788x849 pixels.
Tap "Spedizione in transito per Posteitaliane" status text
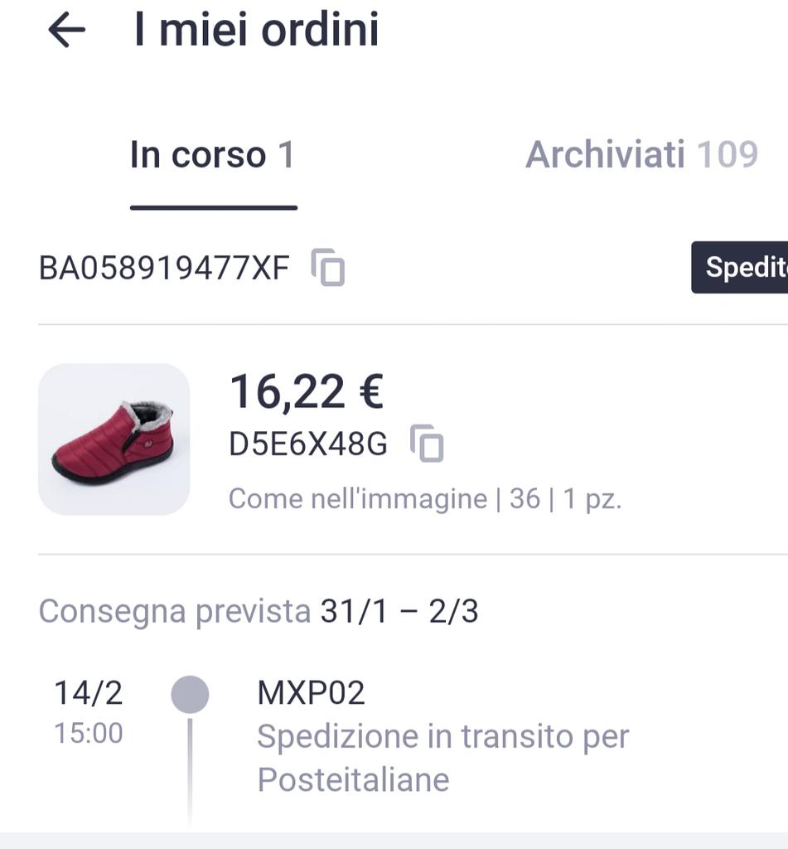pyautogui.click(x=442, y=757)
